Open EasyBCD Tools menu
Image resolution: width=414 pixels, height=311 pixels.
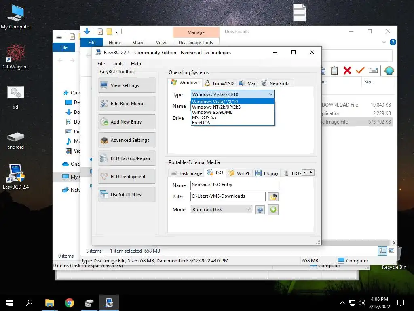(118, 64)
